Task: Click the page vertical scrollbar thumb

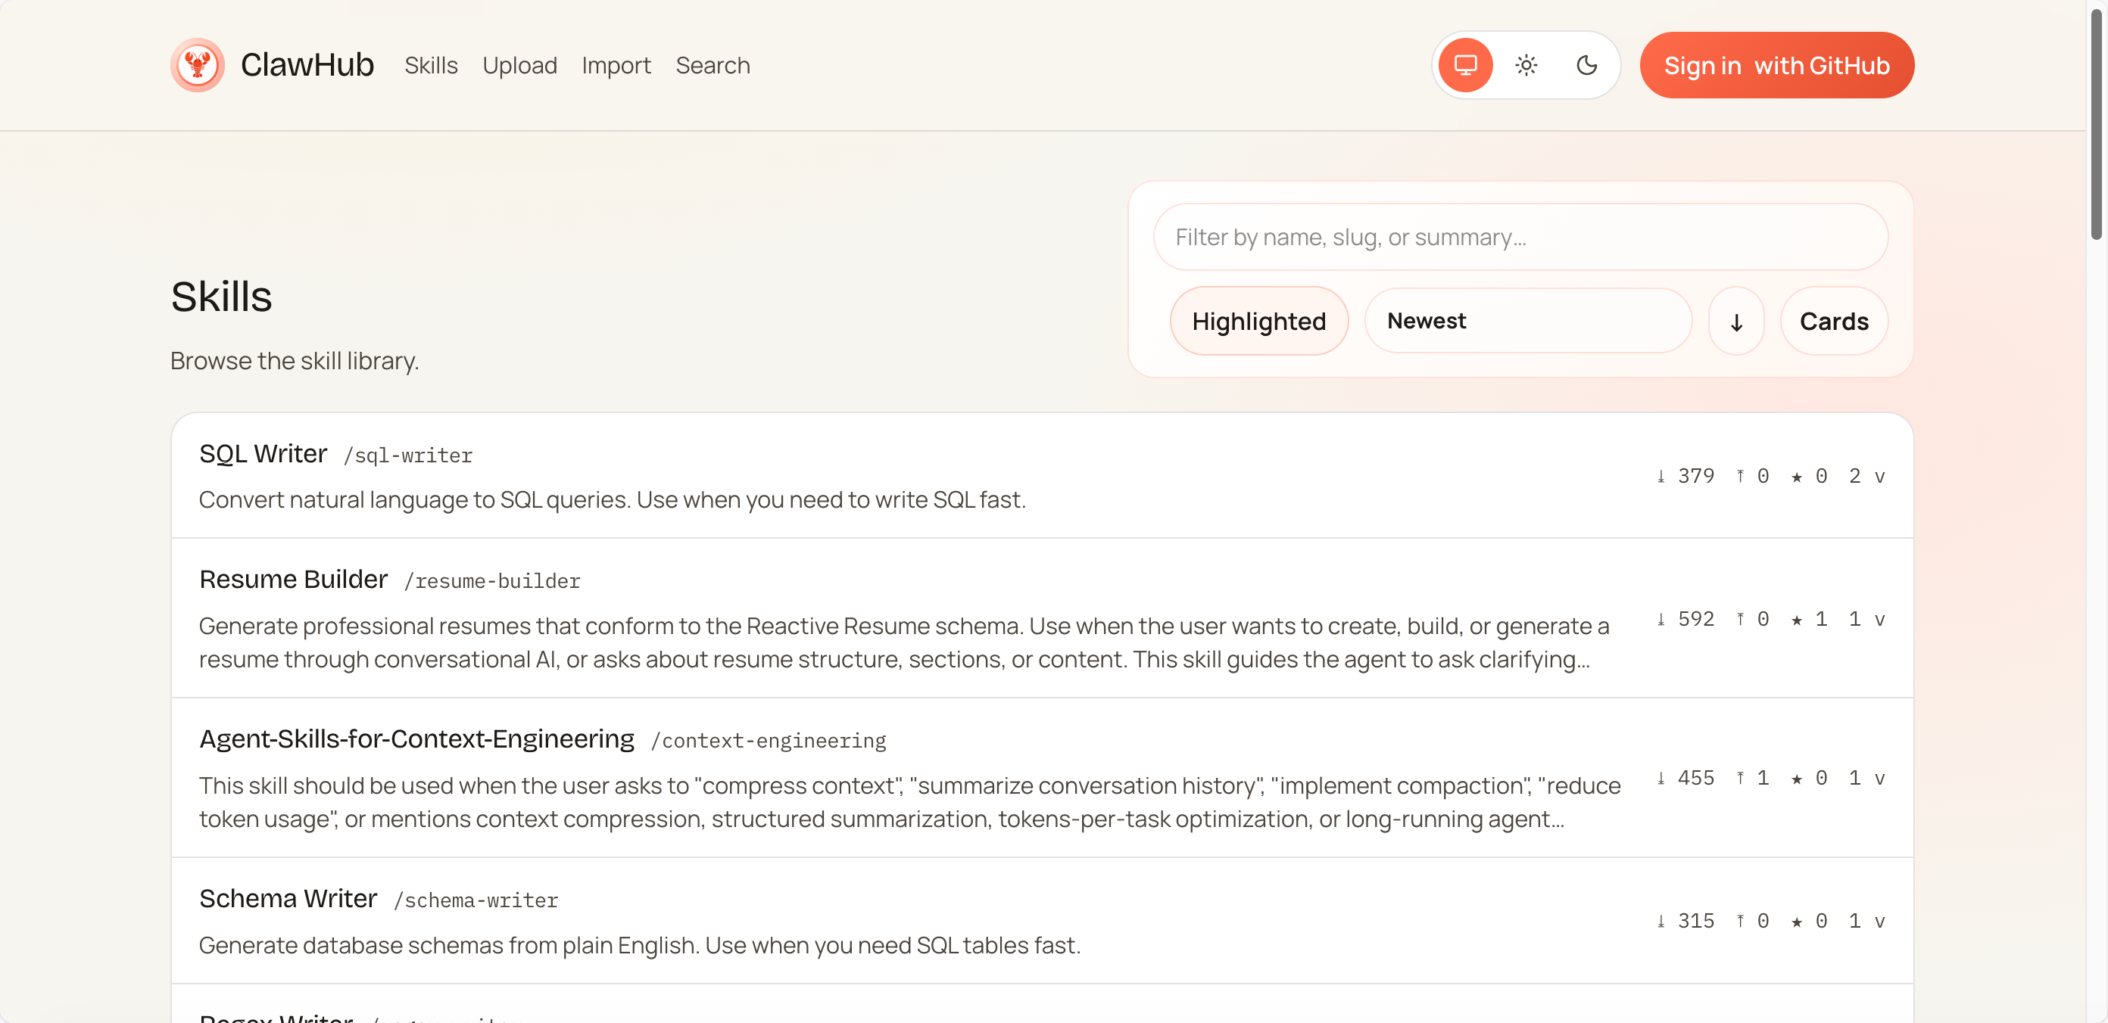Action: [2095, 123]
